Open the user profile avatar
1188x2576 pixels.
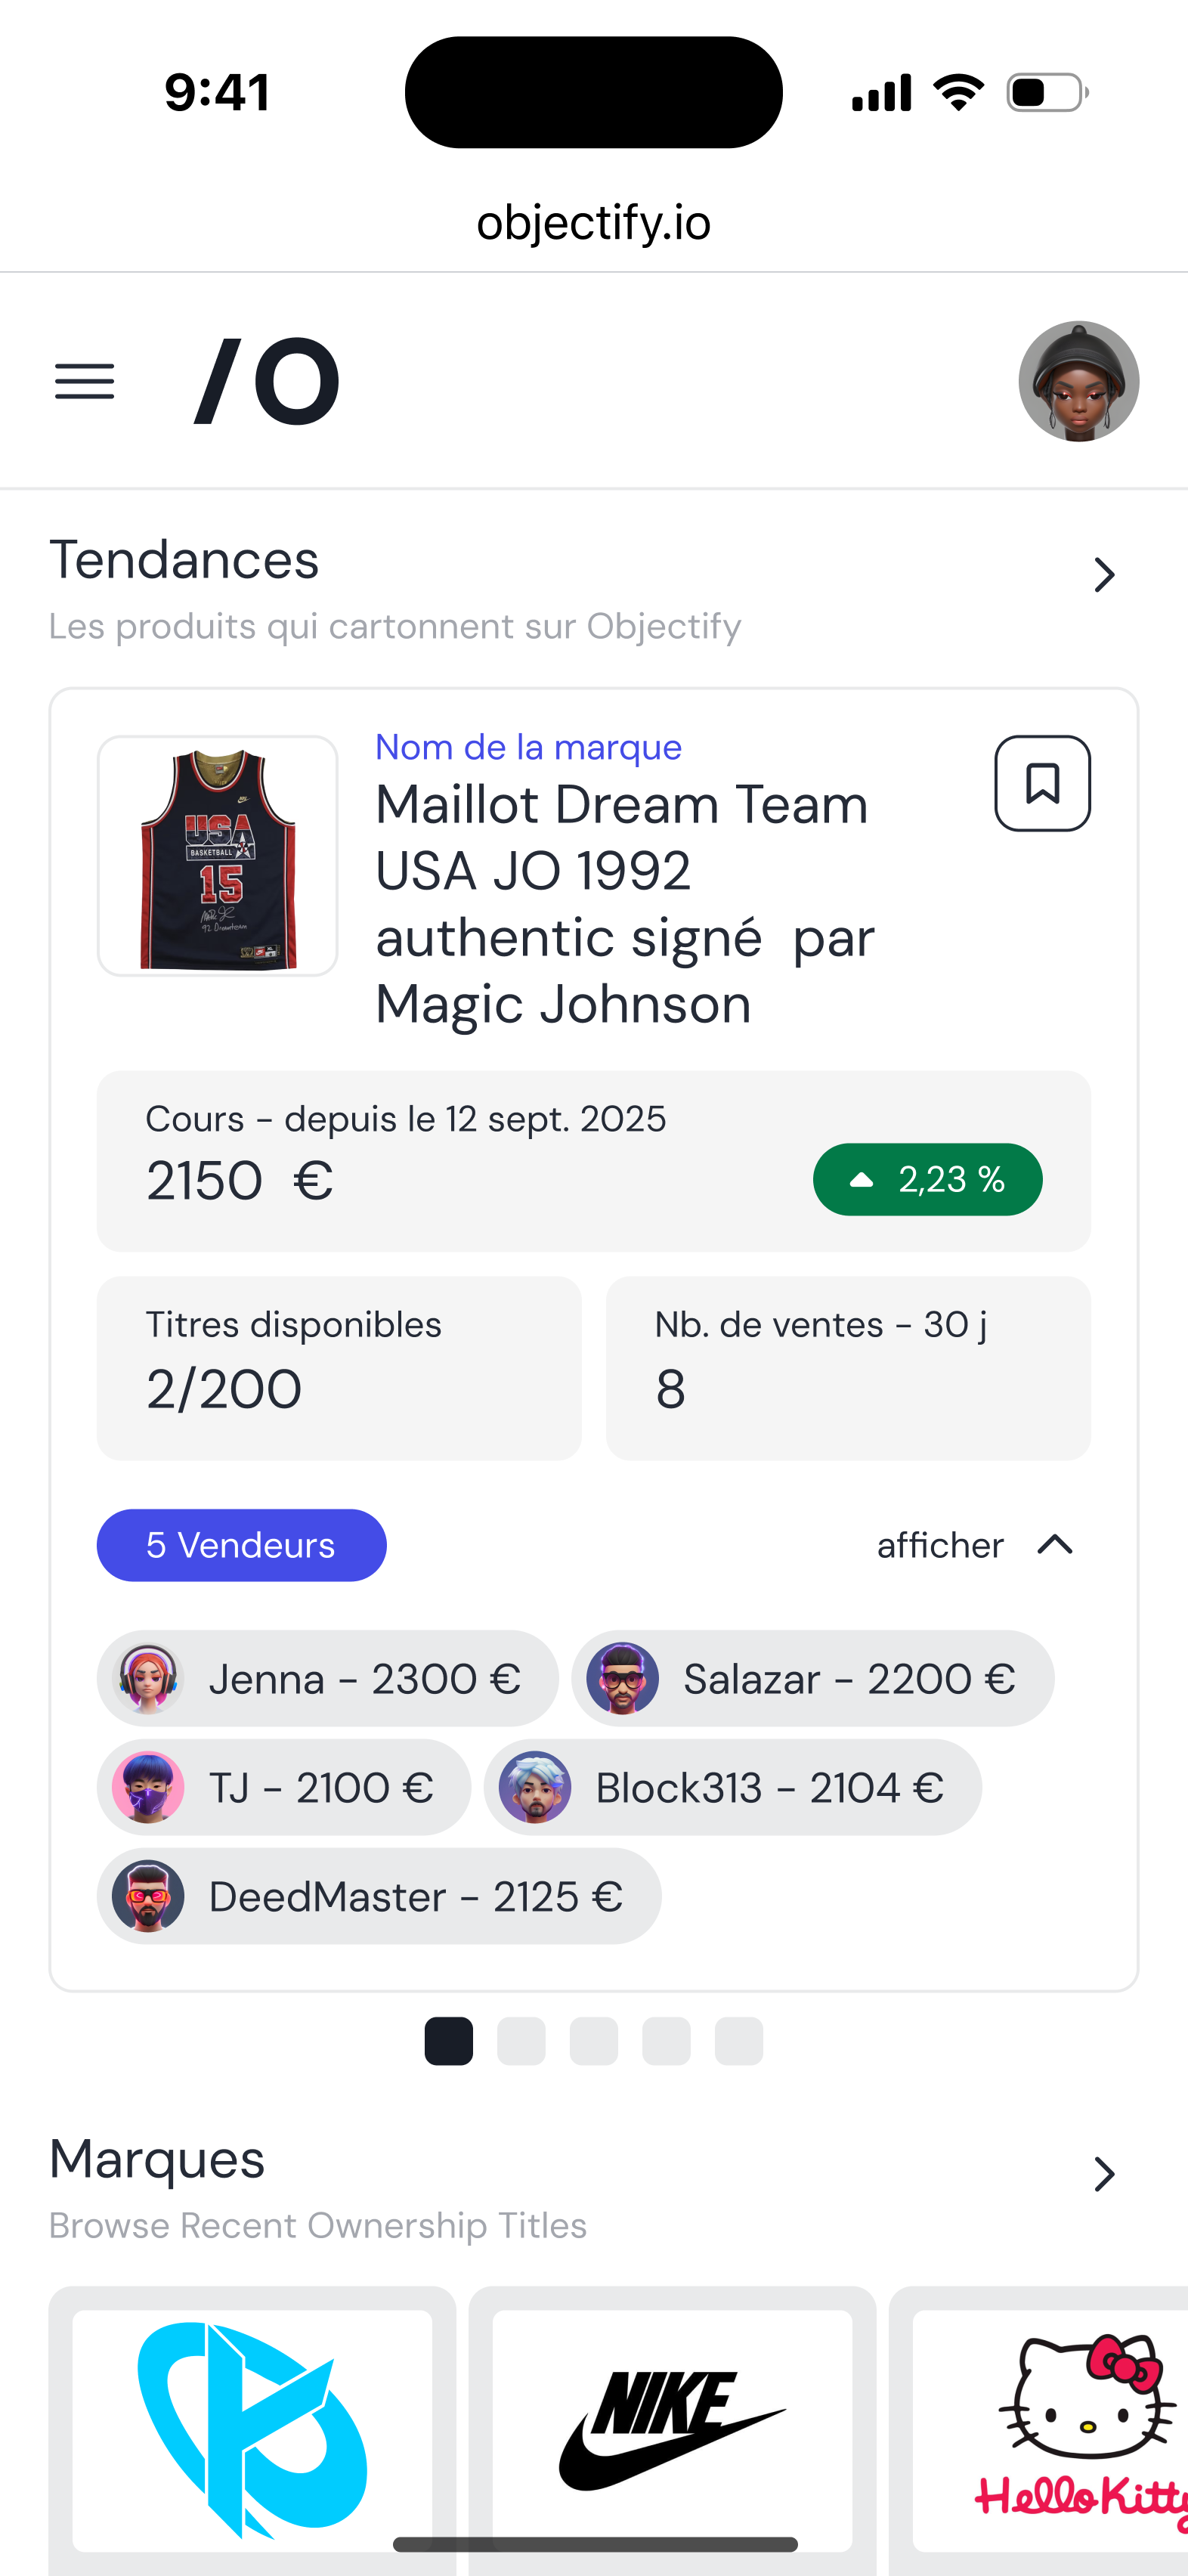point(1078,381)
